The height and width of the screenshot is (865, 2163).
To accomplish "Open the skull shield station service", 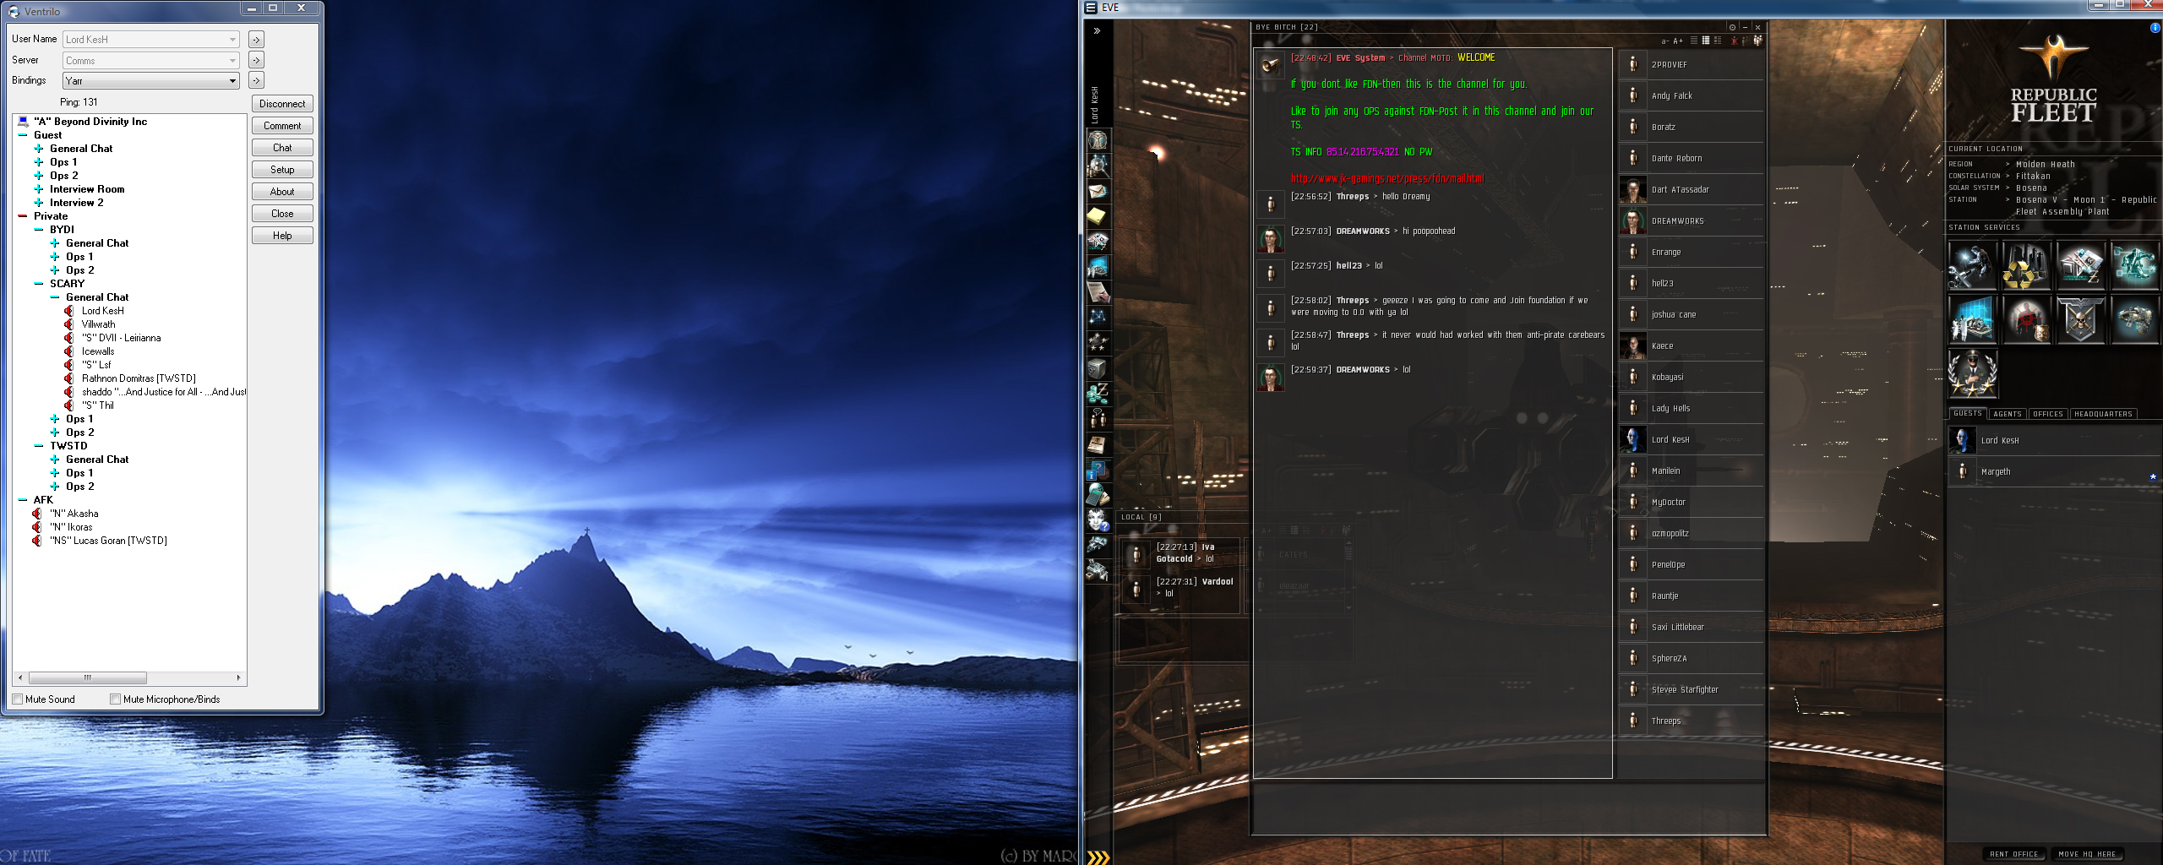I will pos(2080,319).
